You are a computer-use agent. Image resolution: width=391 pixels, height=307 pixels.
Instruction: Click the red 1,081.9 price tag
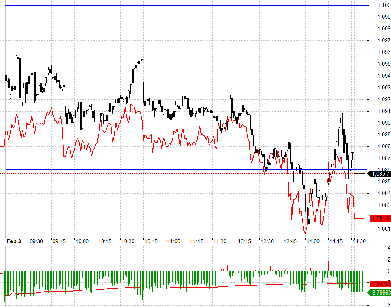[x=380, y=218]
